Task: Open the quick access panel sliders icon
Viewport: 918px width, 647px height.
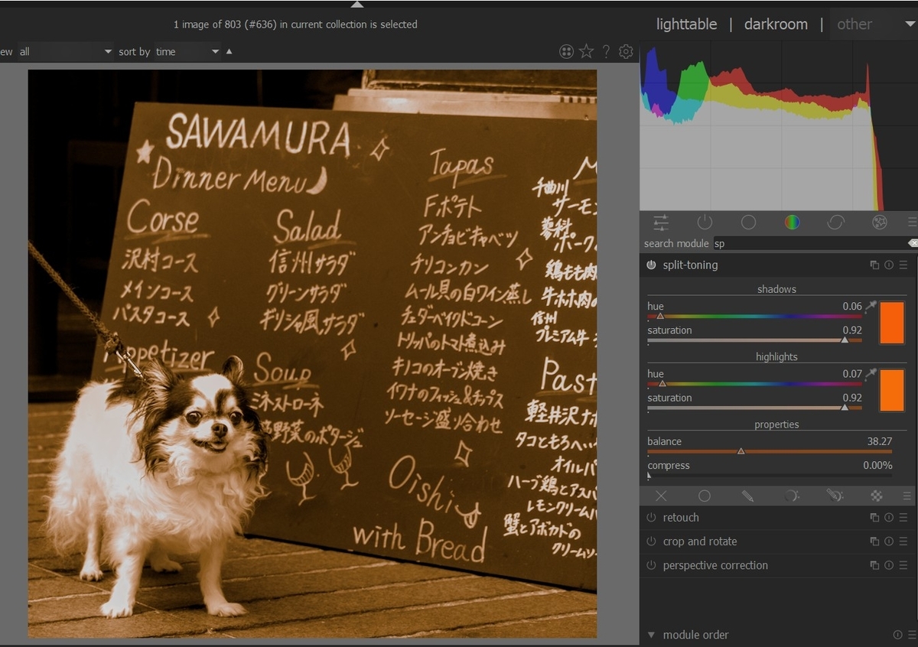Action: pyautogui.click(x=661, y=223)
